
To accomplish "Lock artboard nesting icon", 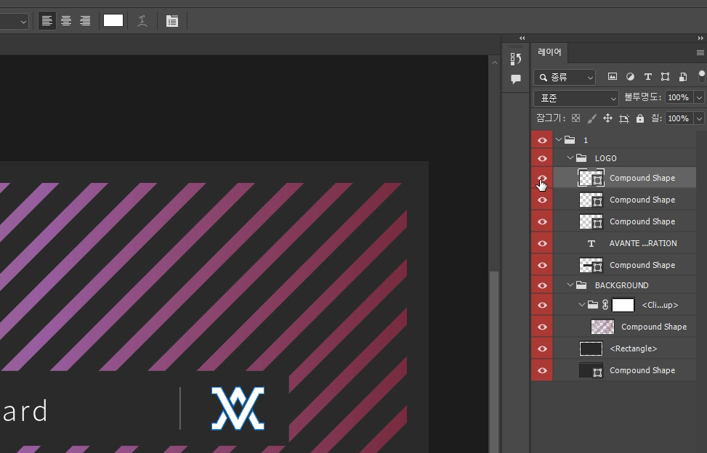I will pos(624,118).
